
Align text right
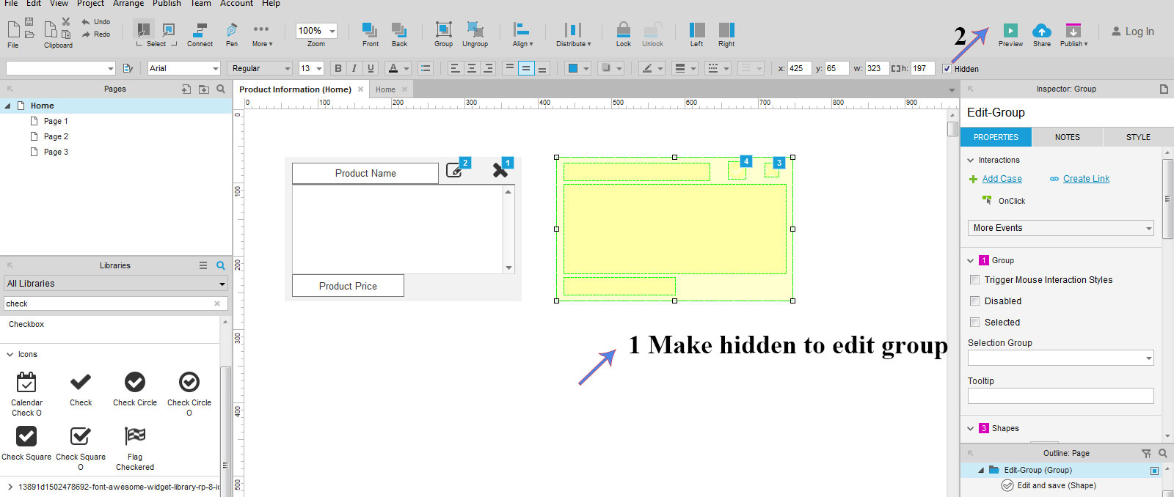[x=489, y=68]
